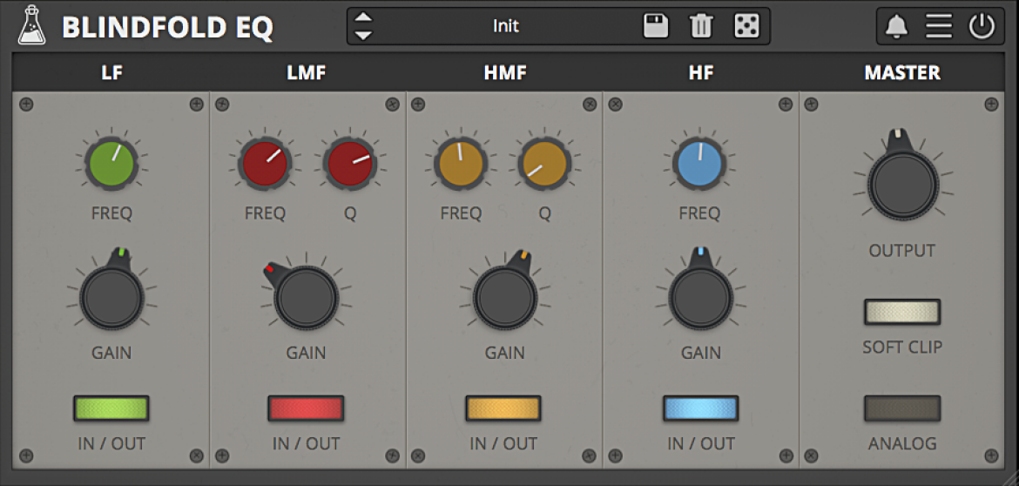Toggle plugin bypass power icon

point(982,27)
